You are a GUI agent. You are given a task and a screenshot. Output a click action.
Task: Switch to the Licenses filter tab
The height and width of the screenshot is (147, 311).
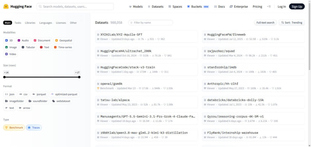tap(61, 23)
